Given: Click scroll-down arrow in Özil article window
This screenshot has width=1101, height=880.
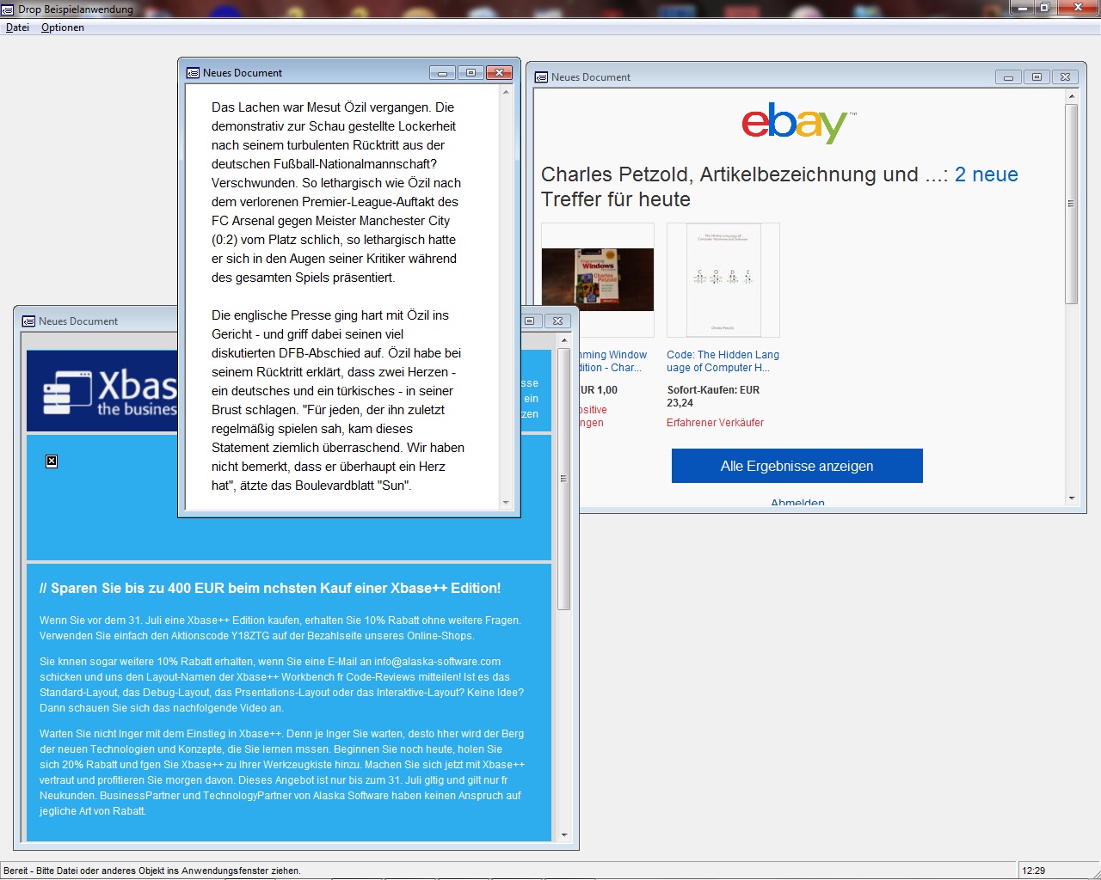Looking at the screenshot, I should coord(506,503).
